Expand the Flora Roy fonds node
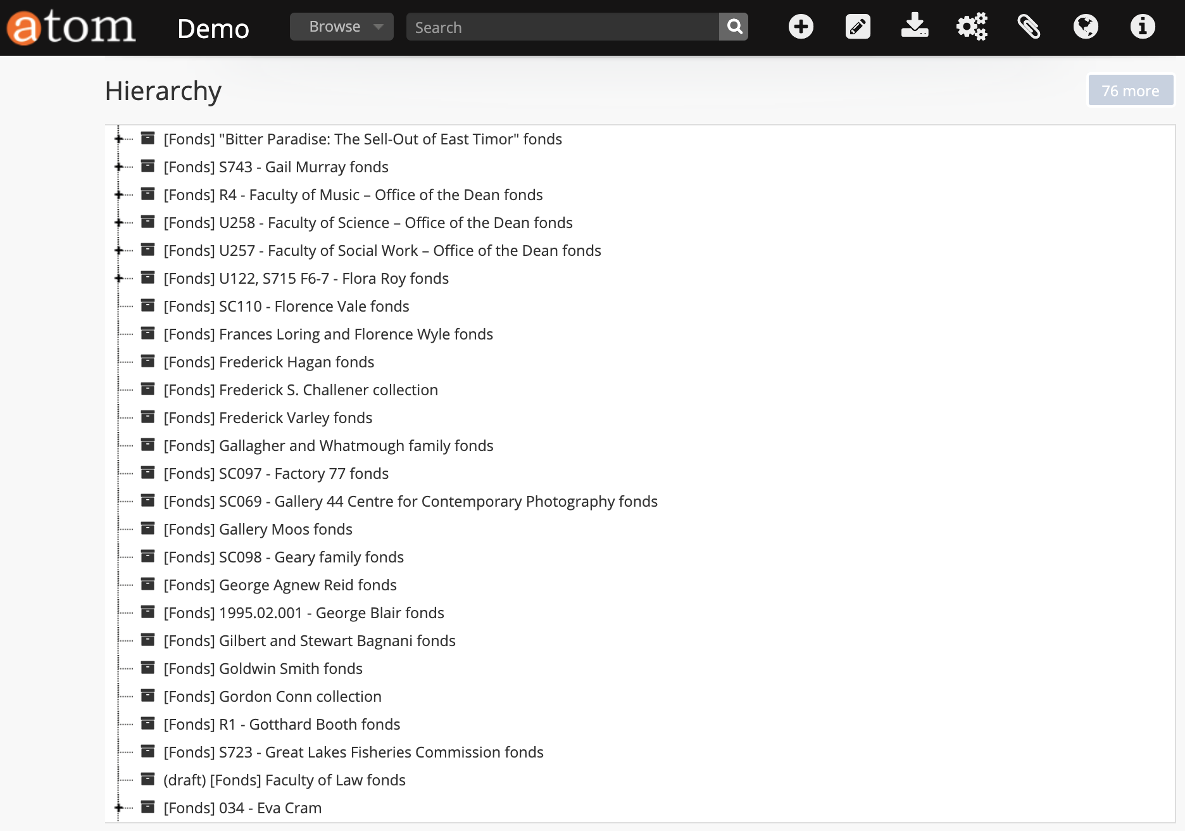Image resolution: width=1185 pixels, height=831 pixels. point(118,279)
